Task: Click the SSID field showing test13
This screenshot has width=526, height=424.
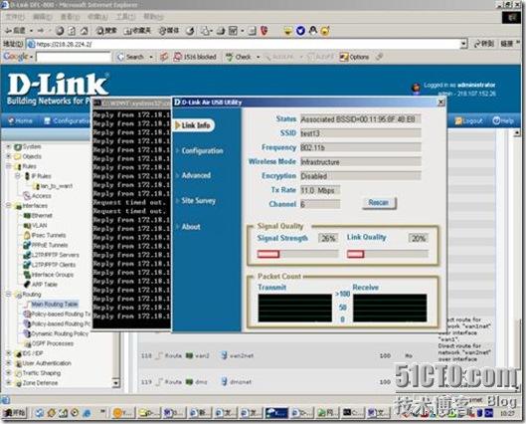Action: coord(360,133)
